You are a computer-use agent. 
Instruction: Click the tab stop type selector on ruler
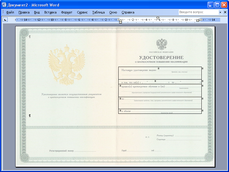click(x=5, y=20)
